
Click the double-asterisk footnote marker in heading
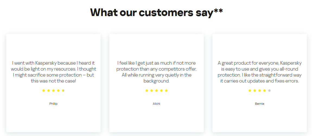click(x=218, y=11)
